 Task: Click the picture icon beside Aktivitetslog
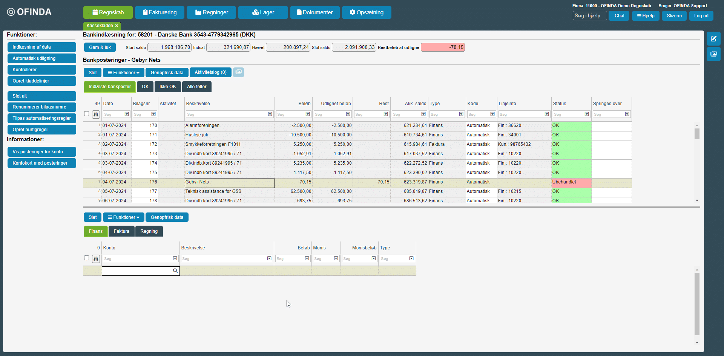[x=238, y=72]
